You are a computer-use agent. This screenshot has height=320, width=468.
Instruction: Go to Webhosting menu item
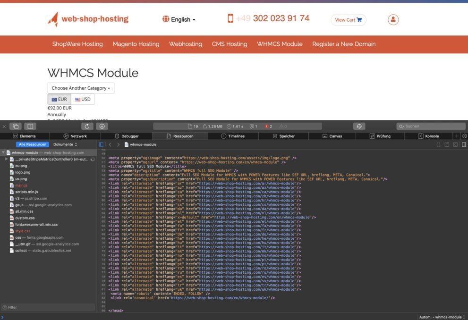pos(185,44)
